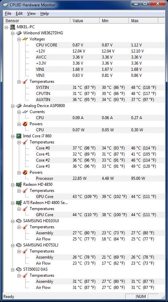
Task: Collapse the Intel Core i7 860 node
Action: click(12, 136)
